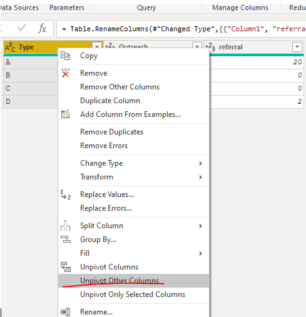This screenshot has width=306, height=317.
Task: Click the Type cell containing D
Action: point(31,101)
